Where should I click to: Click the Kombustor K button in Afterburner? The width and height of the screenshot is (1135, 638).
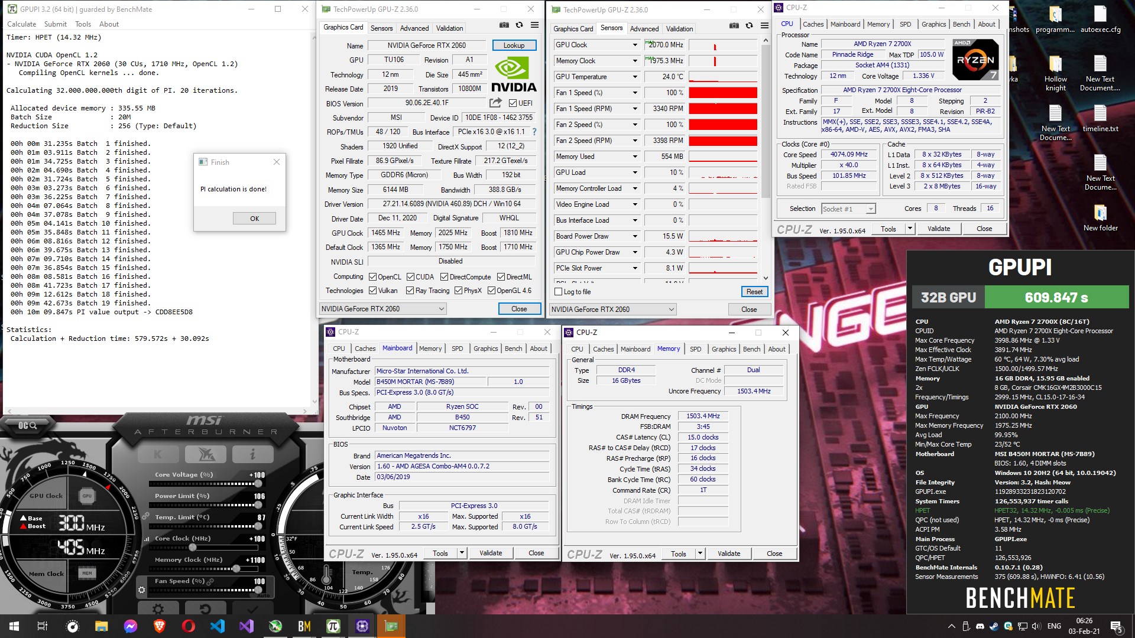[x=158, y=454]
